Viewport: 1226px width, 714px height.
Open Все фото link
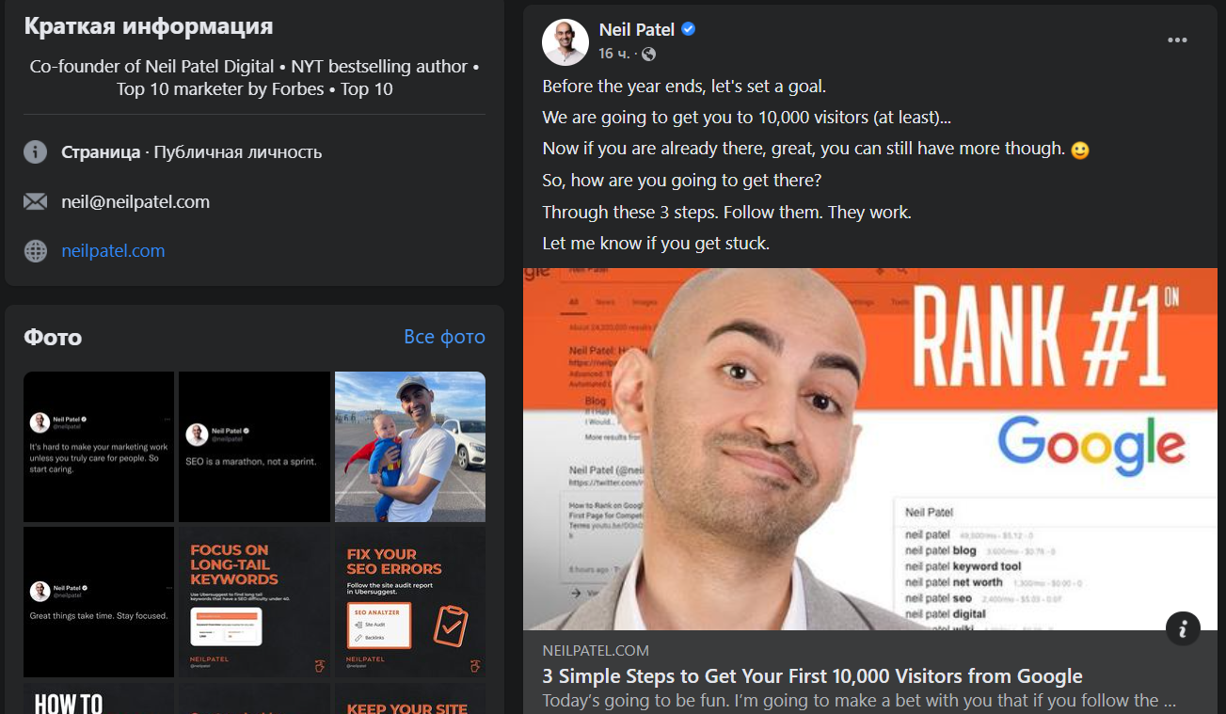[x=444, y=337]
